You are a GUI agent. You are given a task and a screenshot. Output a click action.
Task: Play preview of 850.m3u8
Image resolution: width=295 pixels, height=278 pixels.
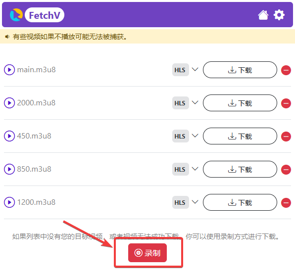coord(9,169)
